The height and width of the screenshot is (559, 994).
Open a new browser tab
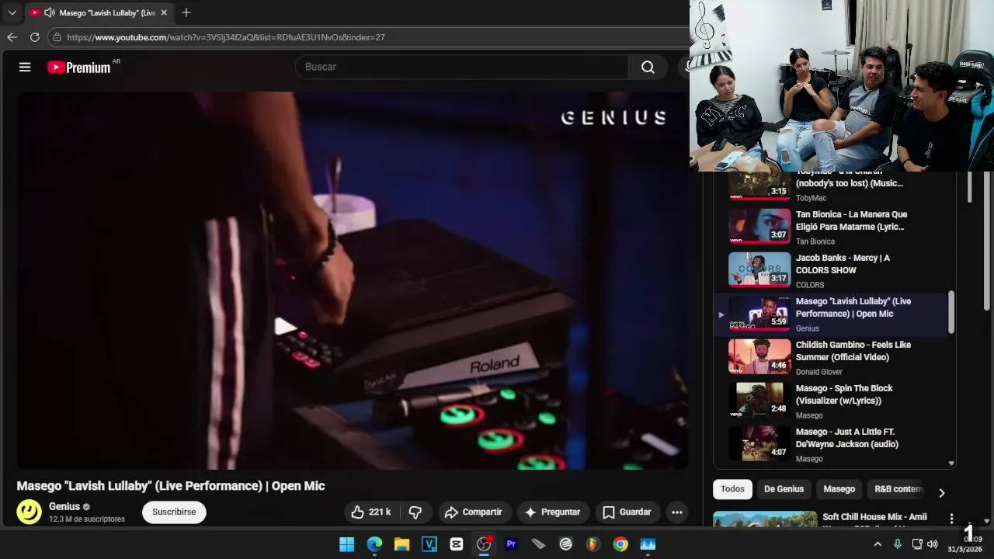[186, 12]
